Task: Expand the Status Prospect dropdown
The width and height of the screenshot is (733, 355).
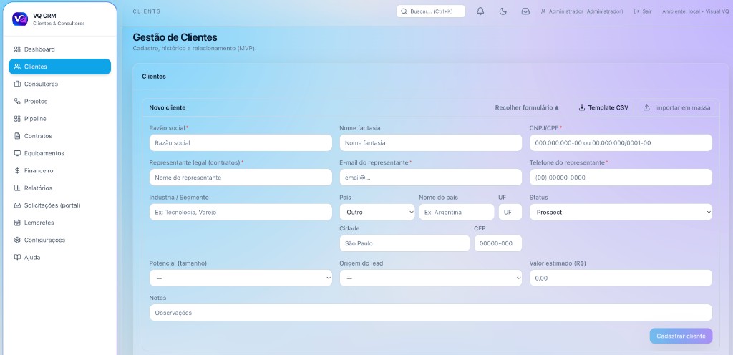Action: (x=620, y=213)
